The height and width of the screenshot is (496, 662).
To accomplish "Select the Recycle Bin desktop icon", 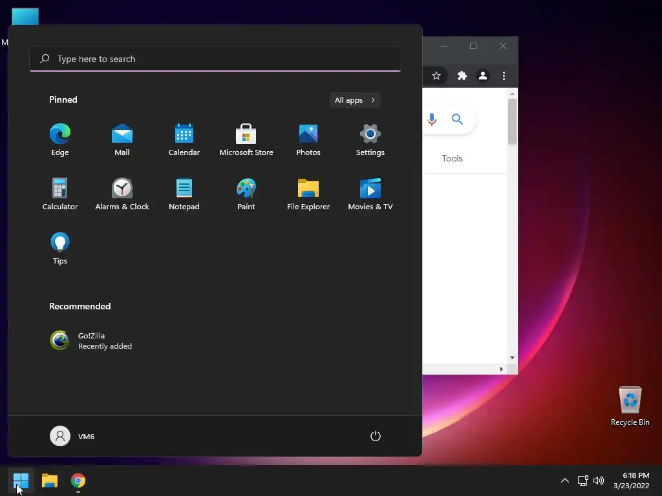I will 630,406.
